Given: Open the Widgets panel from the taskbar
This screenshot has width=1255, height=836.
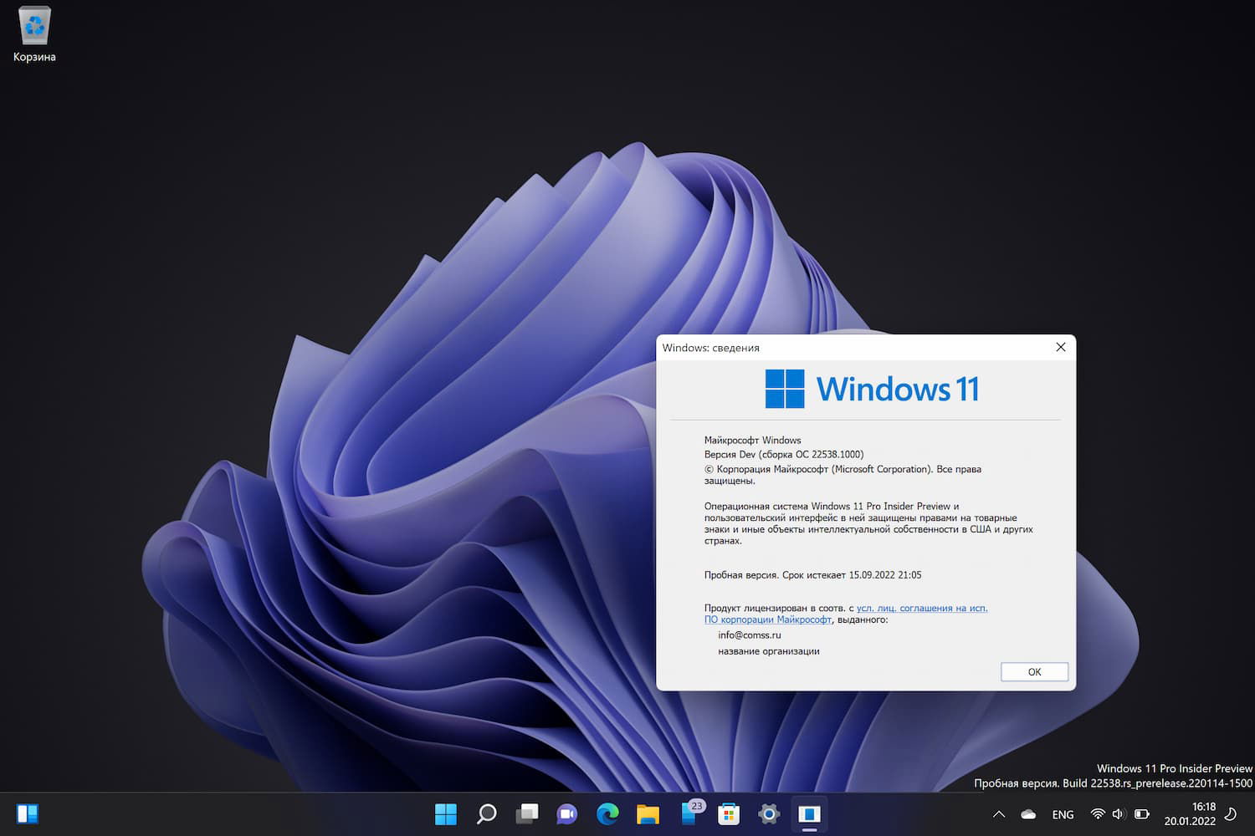Looking at the screenshot, I should [x=28, y=813].
